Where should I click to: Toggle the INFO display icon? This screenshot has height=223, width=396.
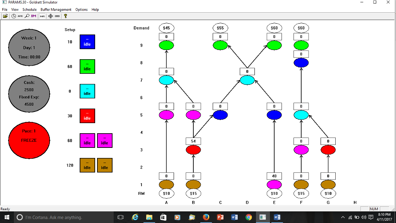(x=42, y=16)
